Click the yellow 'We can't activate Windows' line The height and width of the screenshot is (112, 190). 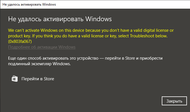91,30
